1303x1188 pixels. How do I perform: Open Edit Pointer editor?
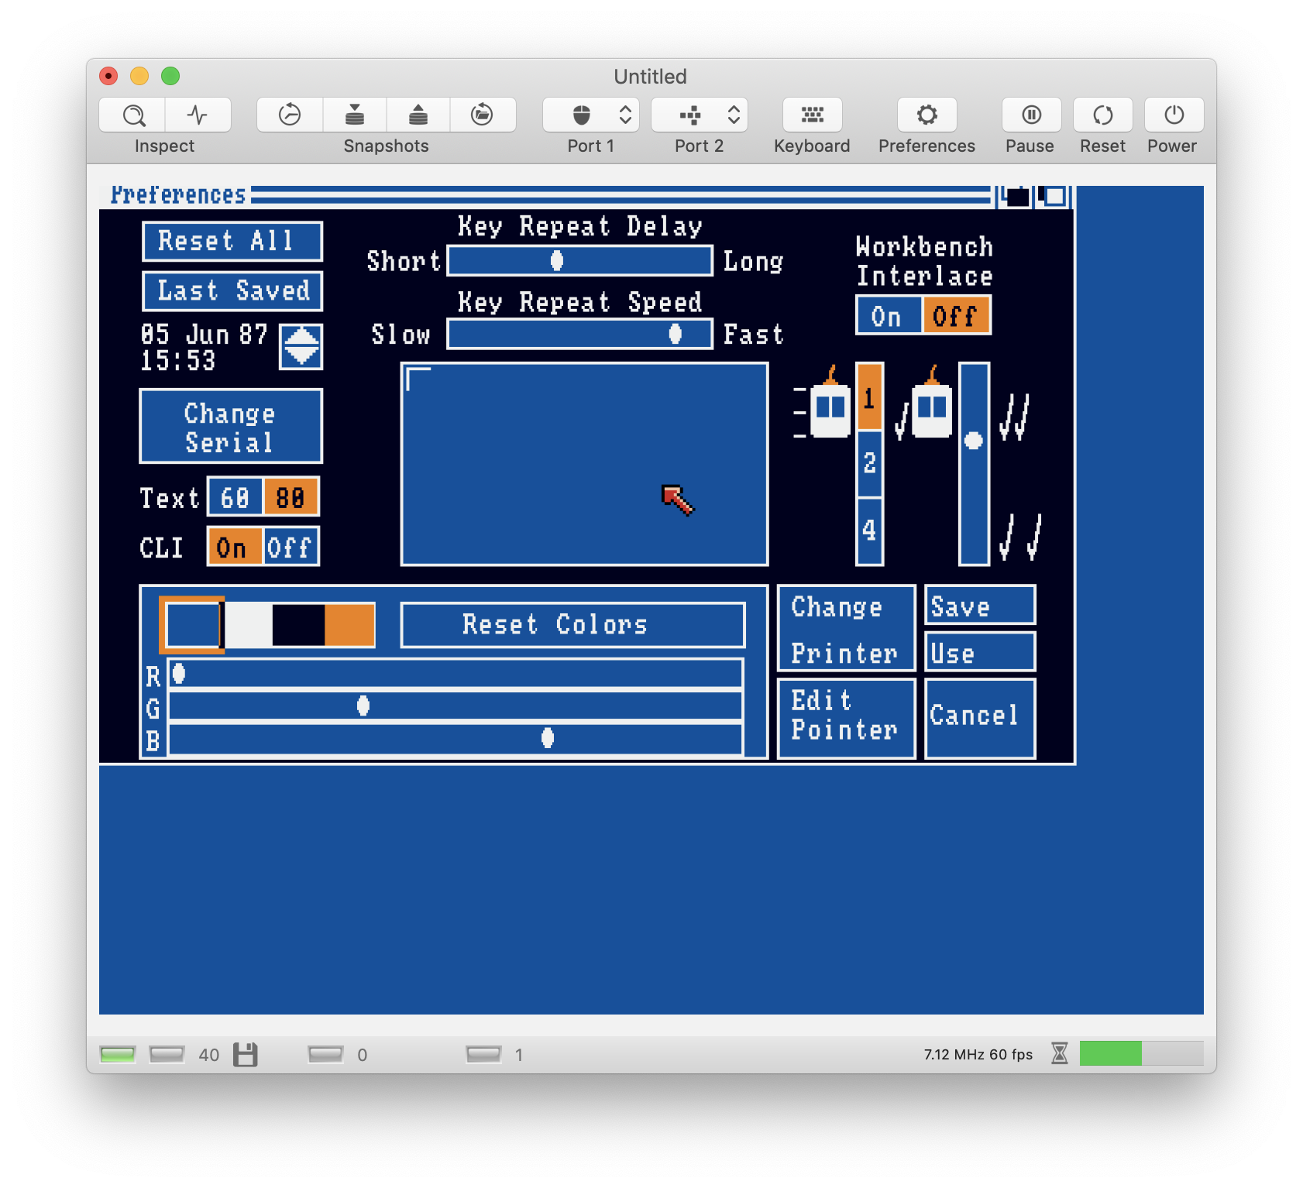(847, 718)
